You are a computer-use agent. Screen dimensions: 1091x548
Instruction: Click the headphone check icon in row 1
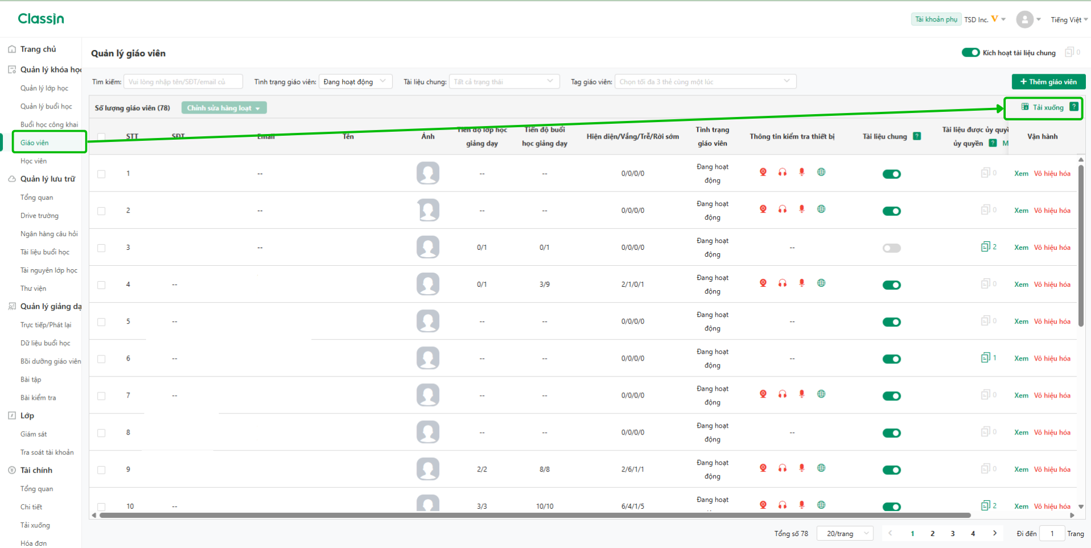pyautogui.click(x=782, y=172)
